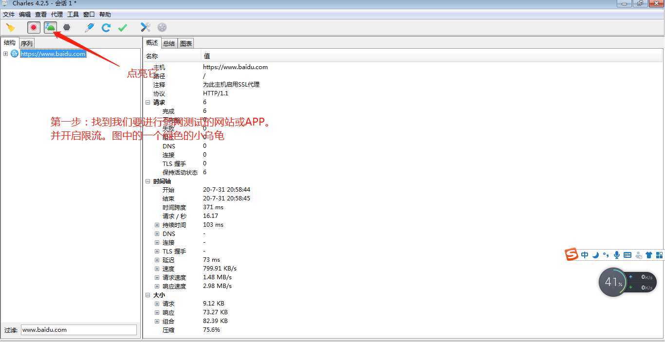Expand the 响应 size row
The image size is (665, 342).
point(157,312)
